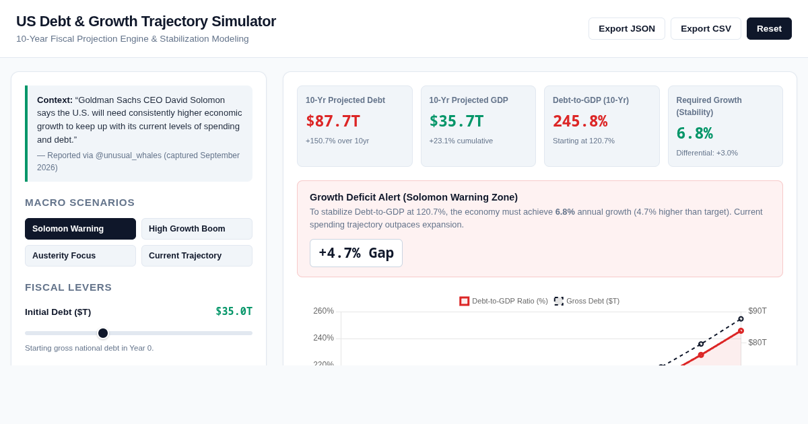Pick the Current Trajectory scenario
Screen dimensions: 808x424
click(x=197, y=256)
